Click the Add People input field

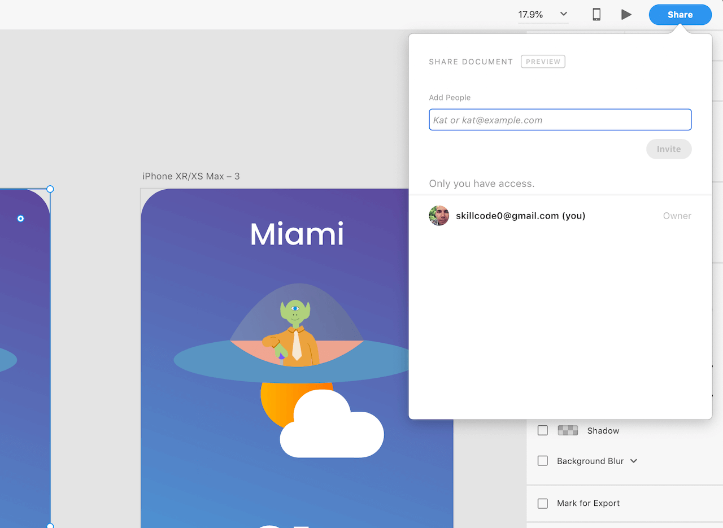coord(560,120)
